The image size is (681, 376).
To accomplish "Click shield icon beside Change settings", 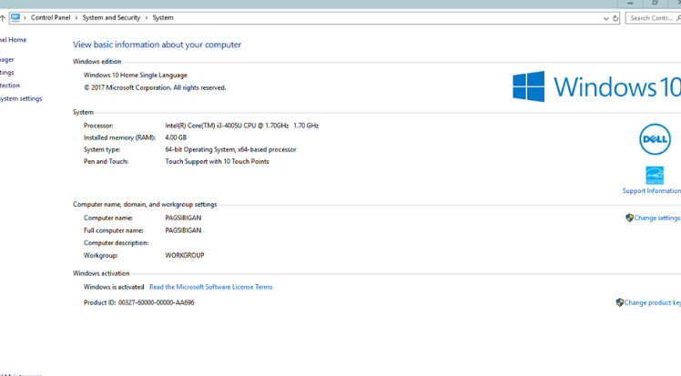I will pos(629,218).
